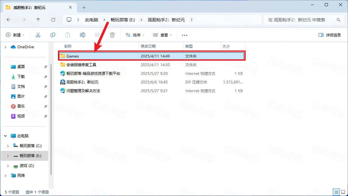Click the 1,573,691... size value
Screen dimensions: 348x196
tap(233, 82)
